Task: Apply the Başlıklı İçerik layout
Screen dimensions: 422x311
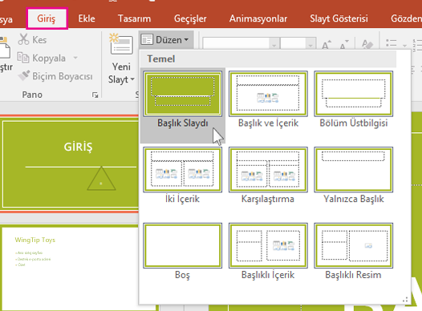Action: click(x=268, y=252)
